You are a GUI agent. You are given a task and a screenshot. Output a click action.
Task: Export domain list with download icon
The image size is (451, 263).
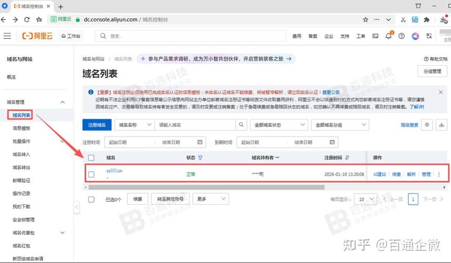click(x=442, y=125)
